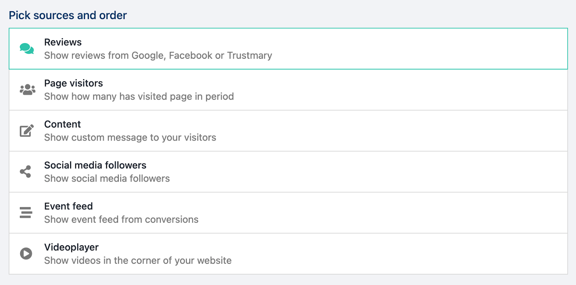Click the Page visitors group icon
The image size is (576, 285).
pos(27,90)
